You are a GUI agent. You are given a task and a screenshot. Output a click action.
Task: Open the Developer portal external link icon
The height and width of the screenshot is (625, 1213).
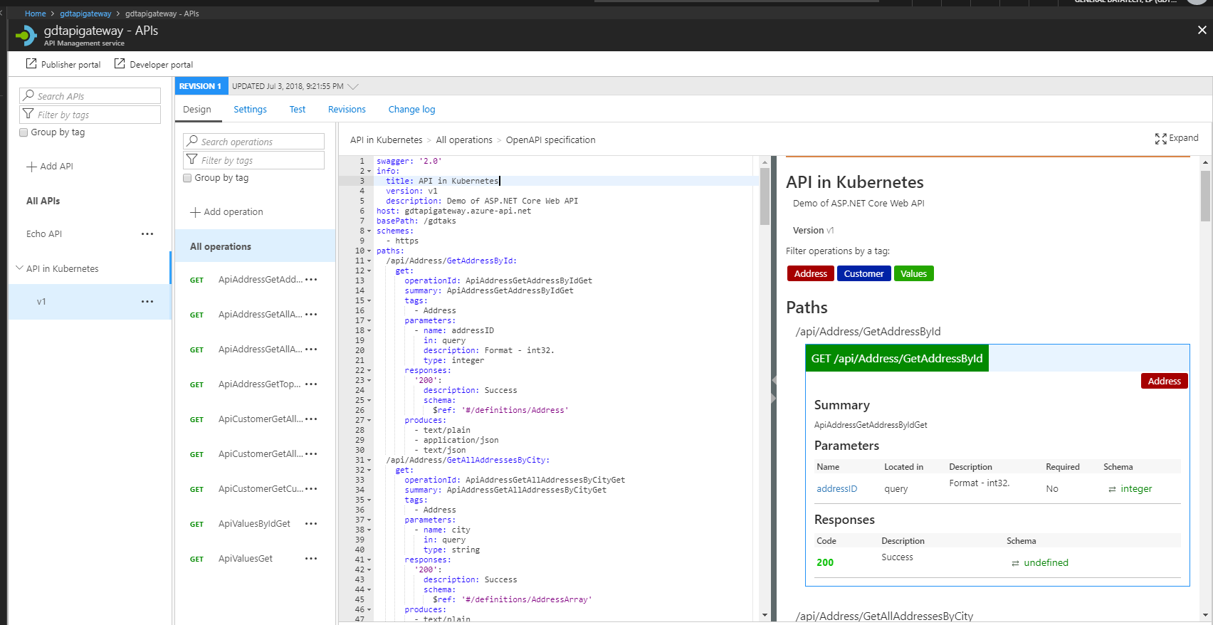(x=120, y=64)
